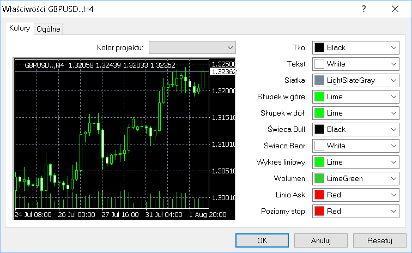The height and width of the screenshot is (253, 412).
Task: Open the Tekst color dropdown
Action: coord(356,64)
